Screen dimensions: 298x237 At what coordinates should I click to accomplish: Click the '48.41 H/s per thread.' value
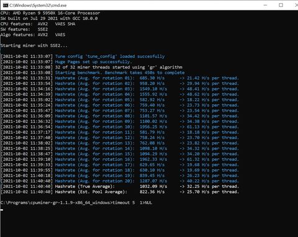click(x=213, y=89)
